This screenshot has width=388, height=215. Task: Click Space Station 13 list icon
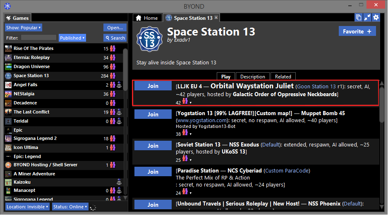[8, 76]
